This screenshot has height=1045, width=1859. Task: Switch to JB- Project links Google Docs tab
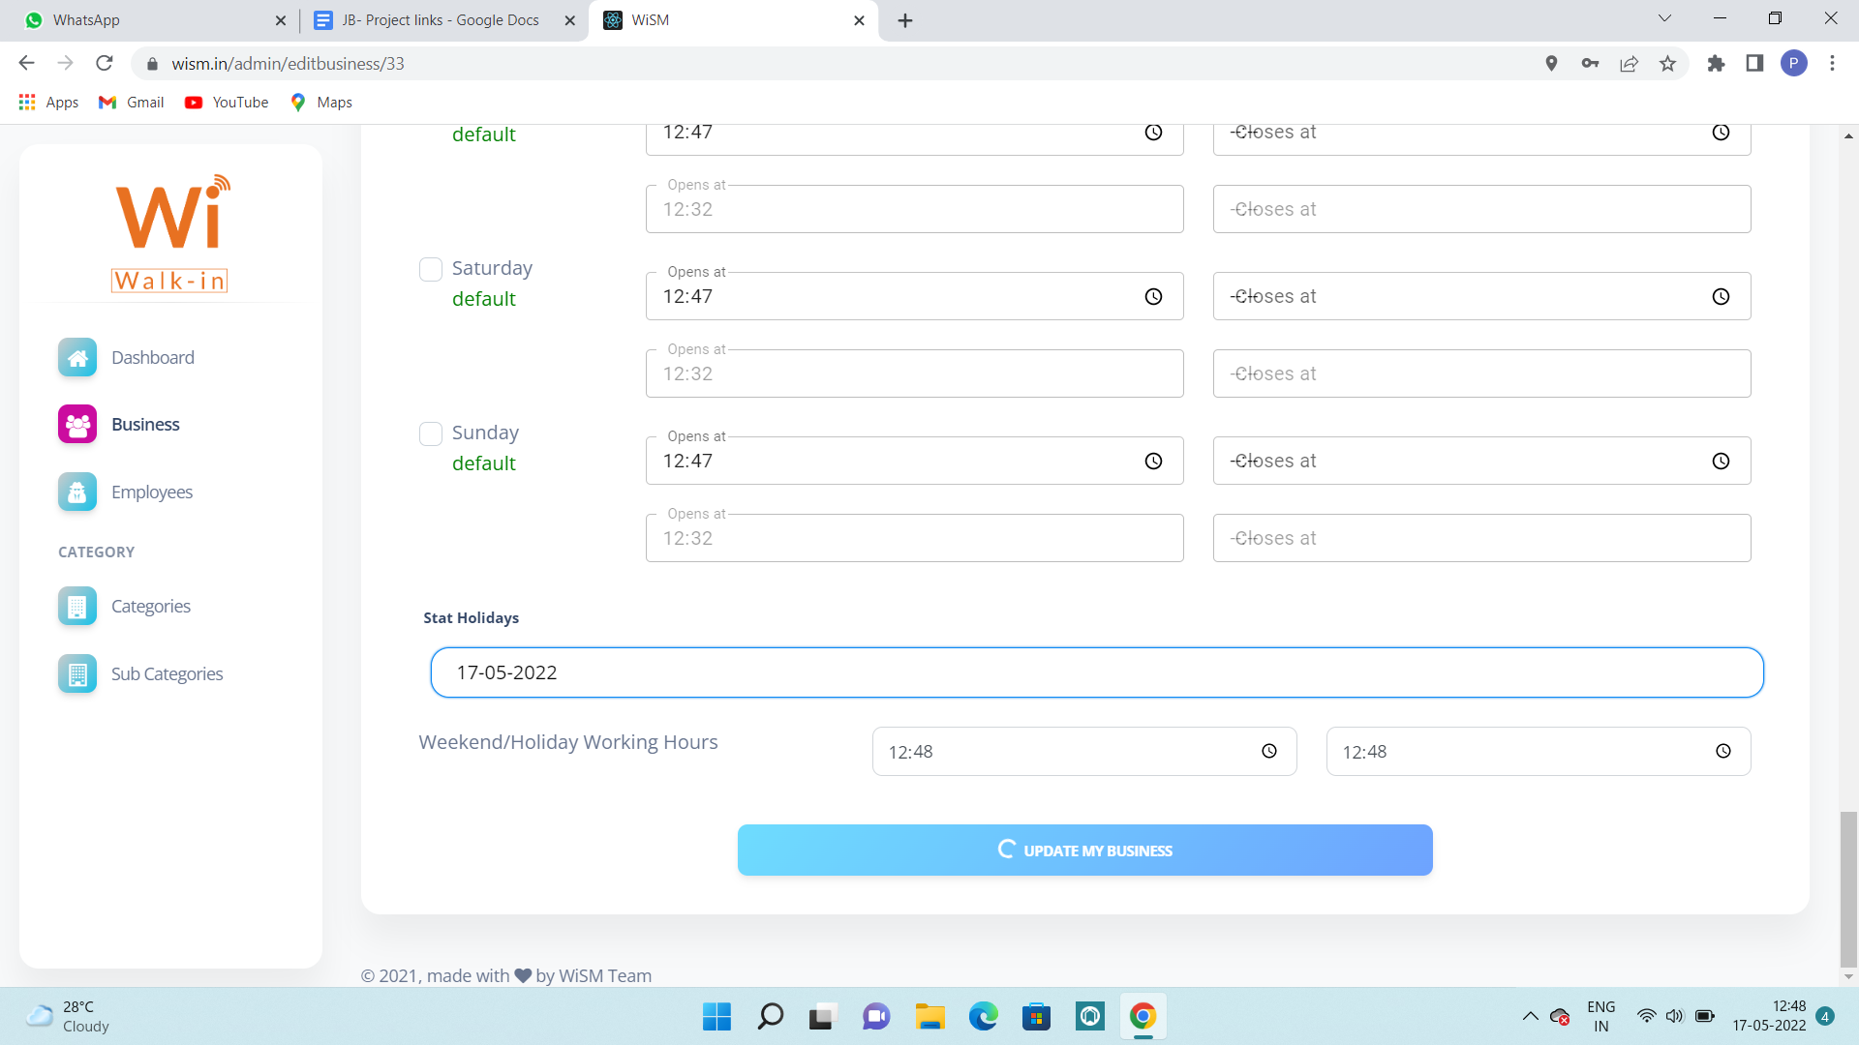pyautogui.click(x=442, y=20)
